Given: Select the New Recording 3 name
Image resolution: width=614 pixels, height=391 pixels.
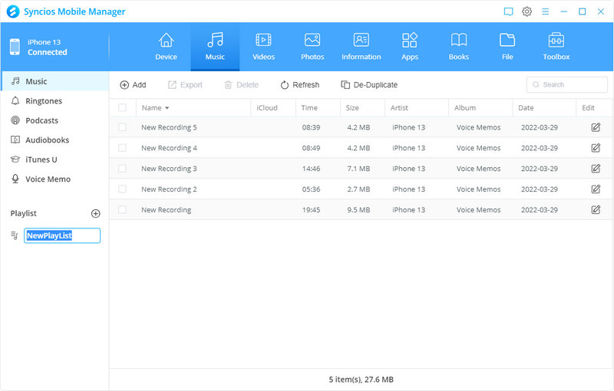Looking at the screenshot, I should click(169, 169).
